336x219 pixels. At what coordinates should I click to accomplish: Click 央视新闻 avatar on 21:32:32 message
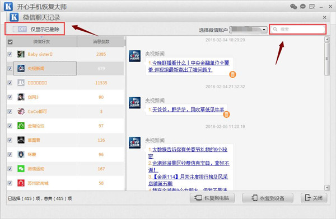[134, 103]
